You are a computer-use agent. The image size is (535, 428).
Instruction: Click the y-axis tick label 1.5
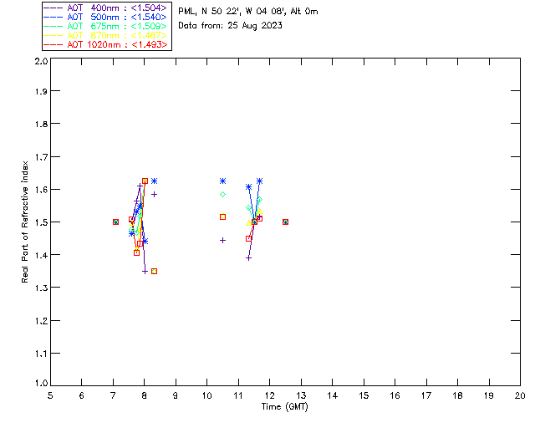click(x=41, y=222)
